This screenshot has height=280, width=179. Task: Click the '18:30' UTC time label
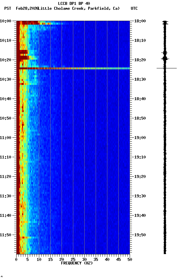click(x=140, y=79)
